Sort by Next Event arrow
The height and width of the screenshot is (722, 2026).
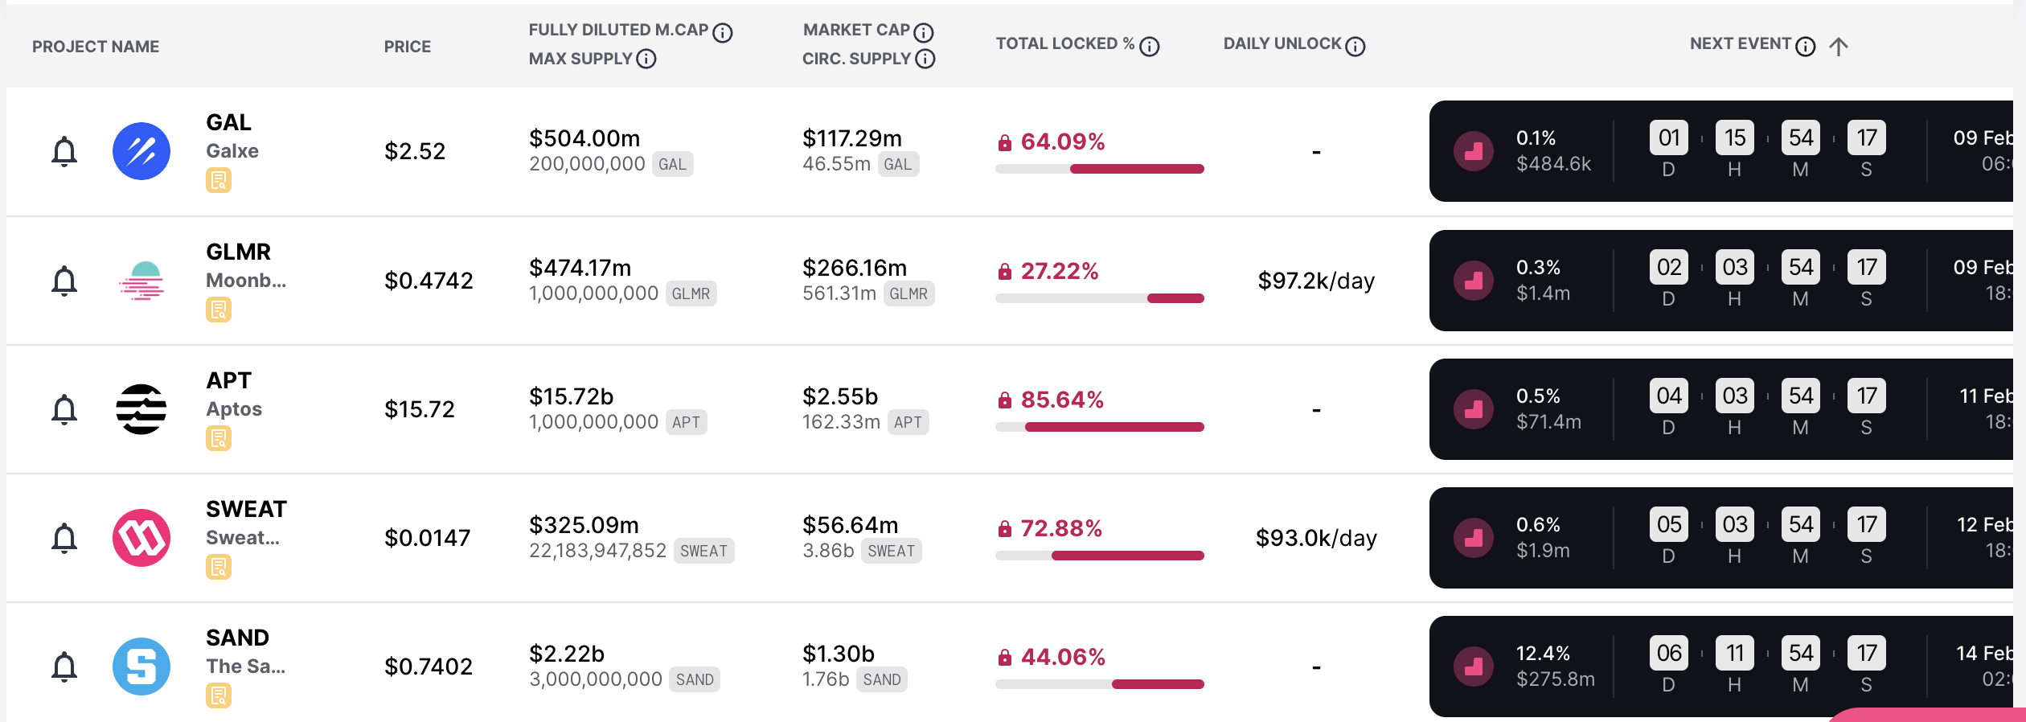pyautogui.click(x=1839, y=47)
